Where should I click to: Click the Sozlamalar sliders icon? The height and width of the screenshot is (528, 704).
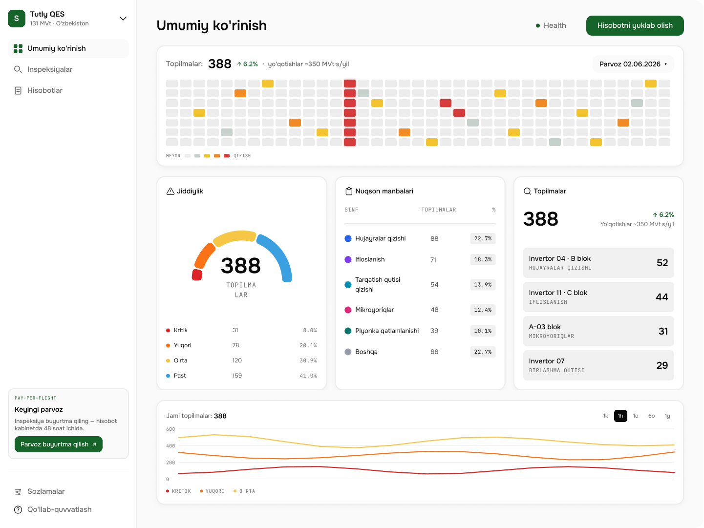coord(18,491)
